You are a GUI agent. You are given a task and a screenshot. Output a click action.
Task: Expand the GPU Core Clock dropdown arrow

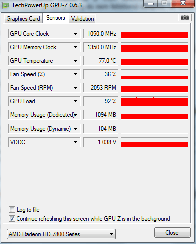76,34
